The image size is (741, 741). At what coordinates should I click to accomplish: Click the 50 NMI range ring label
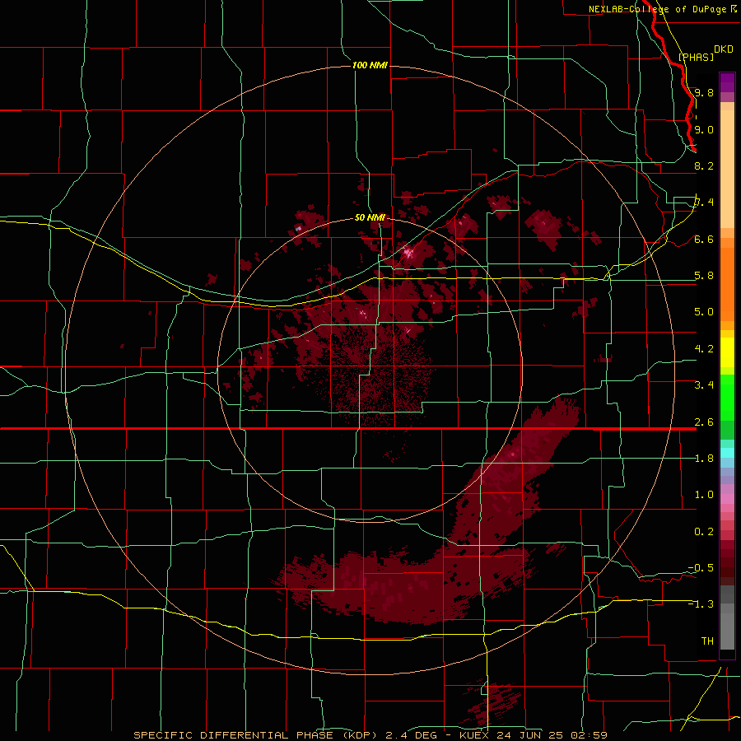click(370, 217)
